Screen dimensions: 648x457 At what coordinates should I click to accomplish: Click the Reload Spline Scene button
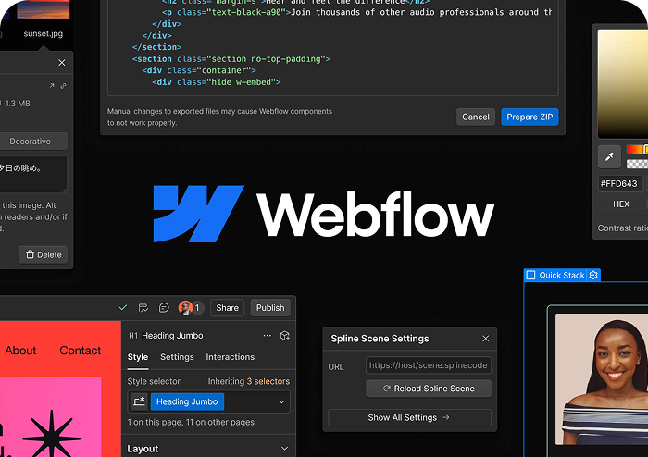(x=428, y=389)
